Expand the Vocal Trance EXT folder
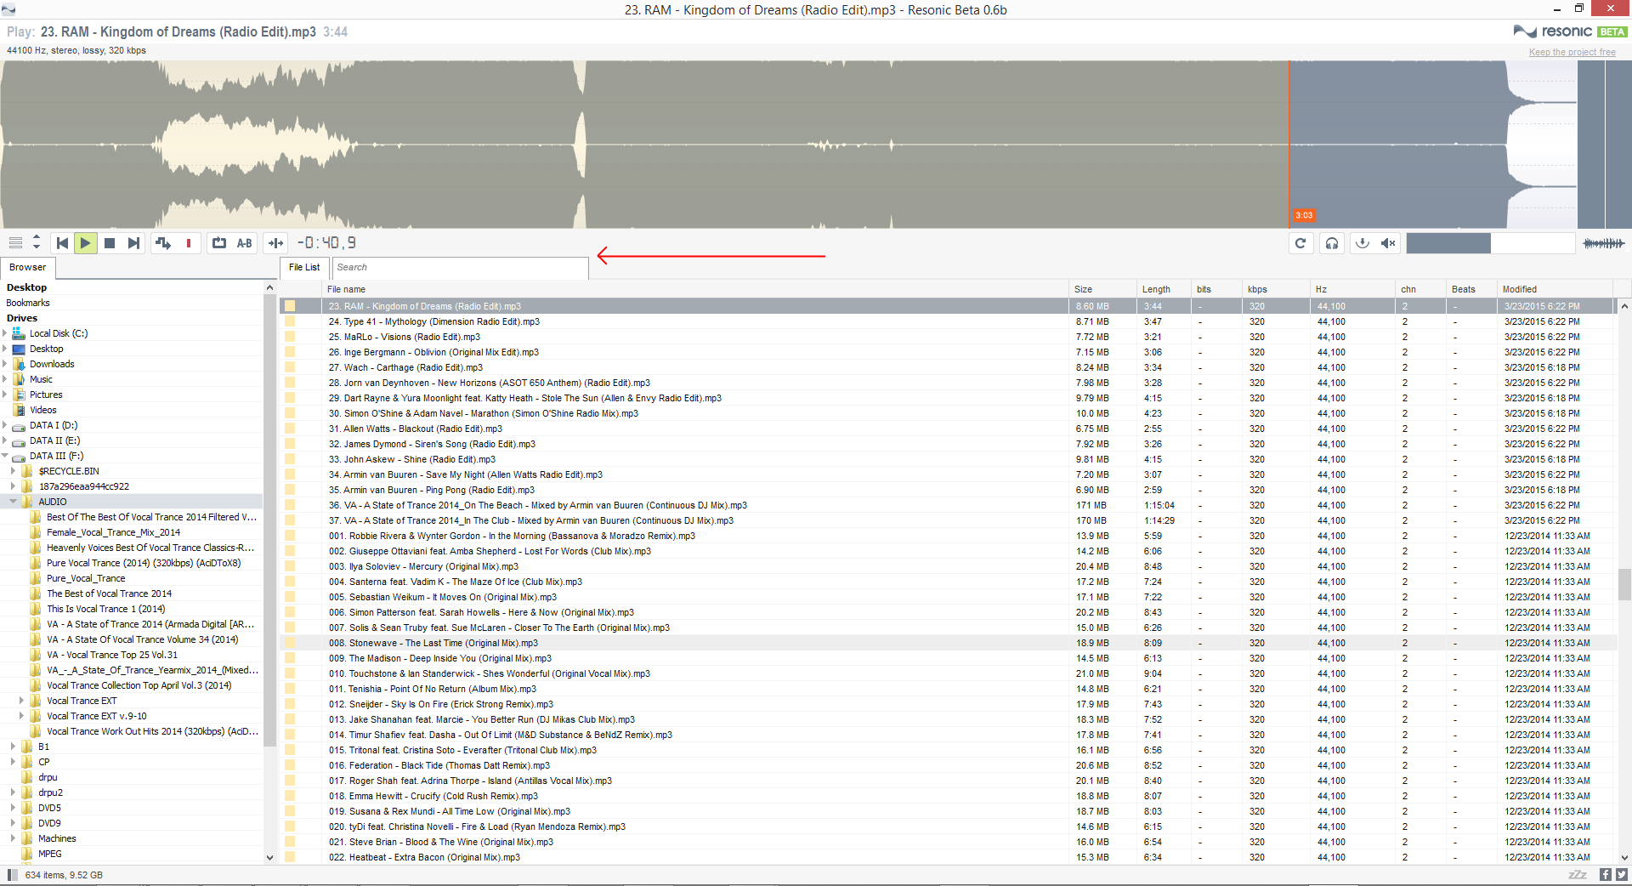This screenshot has height=886, width=1632. 21,701
